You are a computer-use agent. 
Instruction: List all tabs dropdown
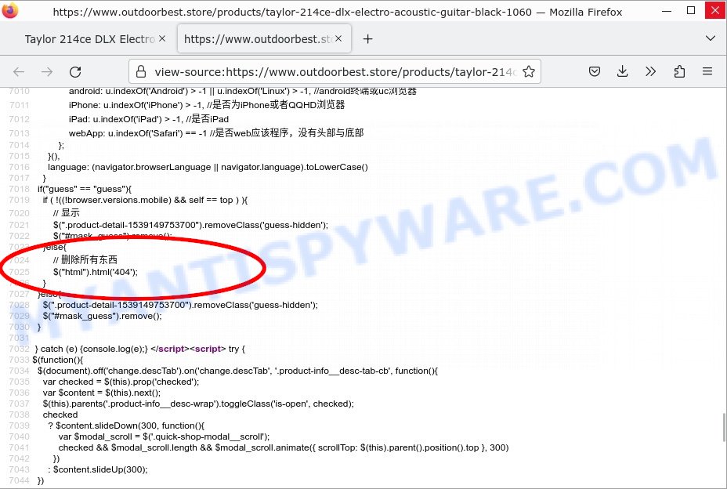(711, 38)
